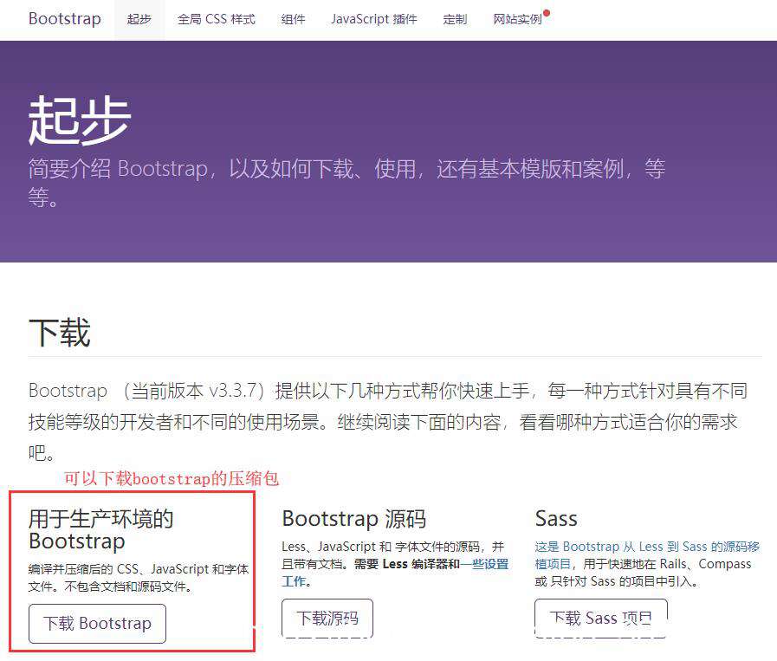Click the large 起步 page title
Image resolution: width=777 pixels, height=661 pixels.
point(80,120)
